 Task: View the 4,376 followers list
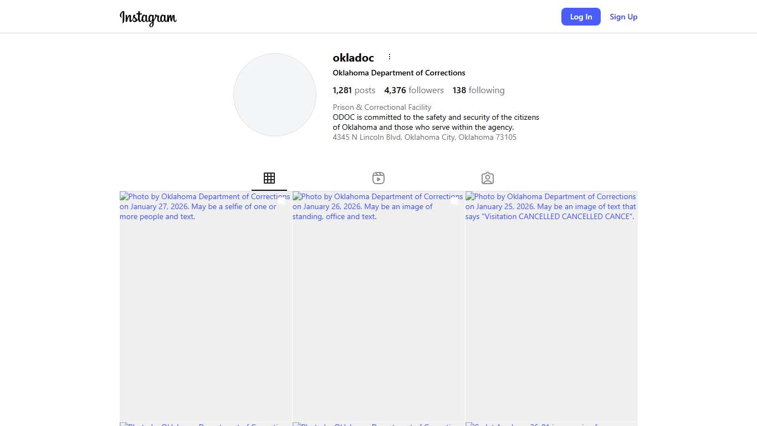(414, 90)
